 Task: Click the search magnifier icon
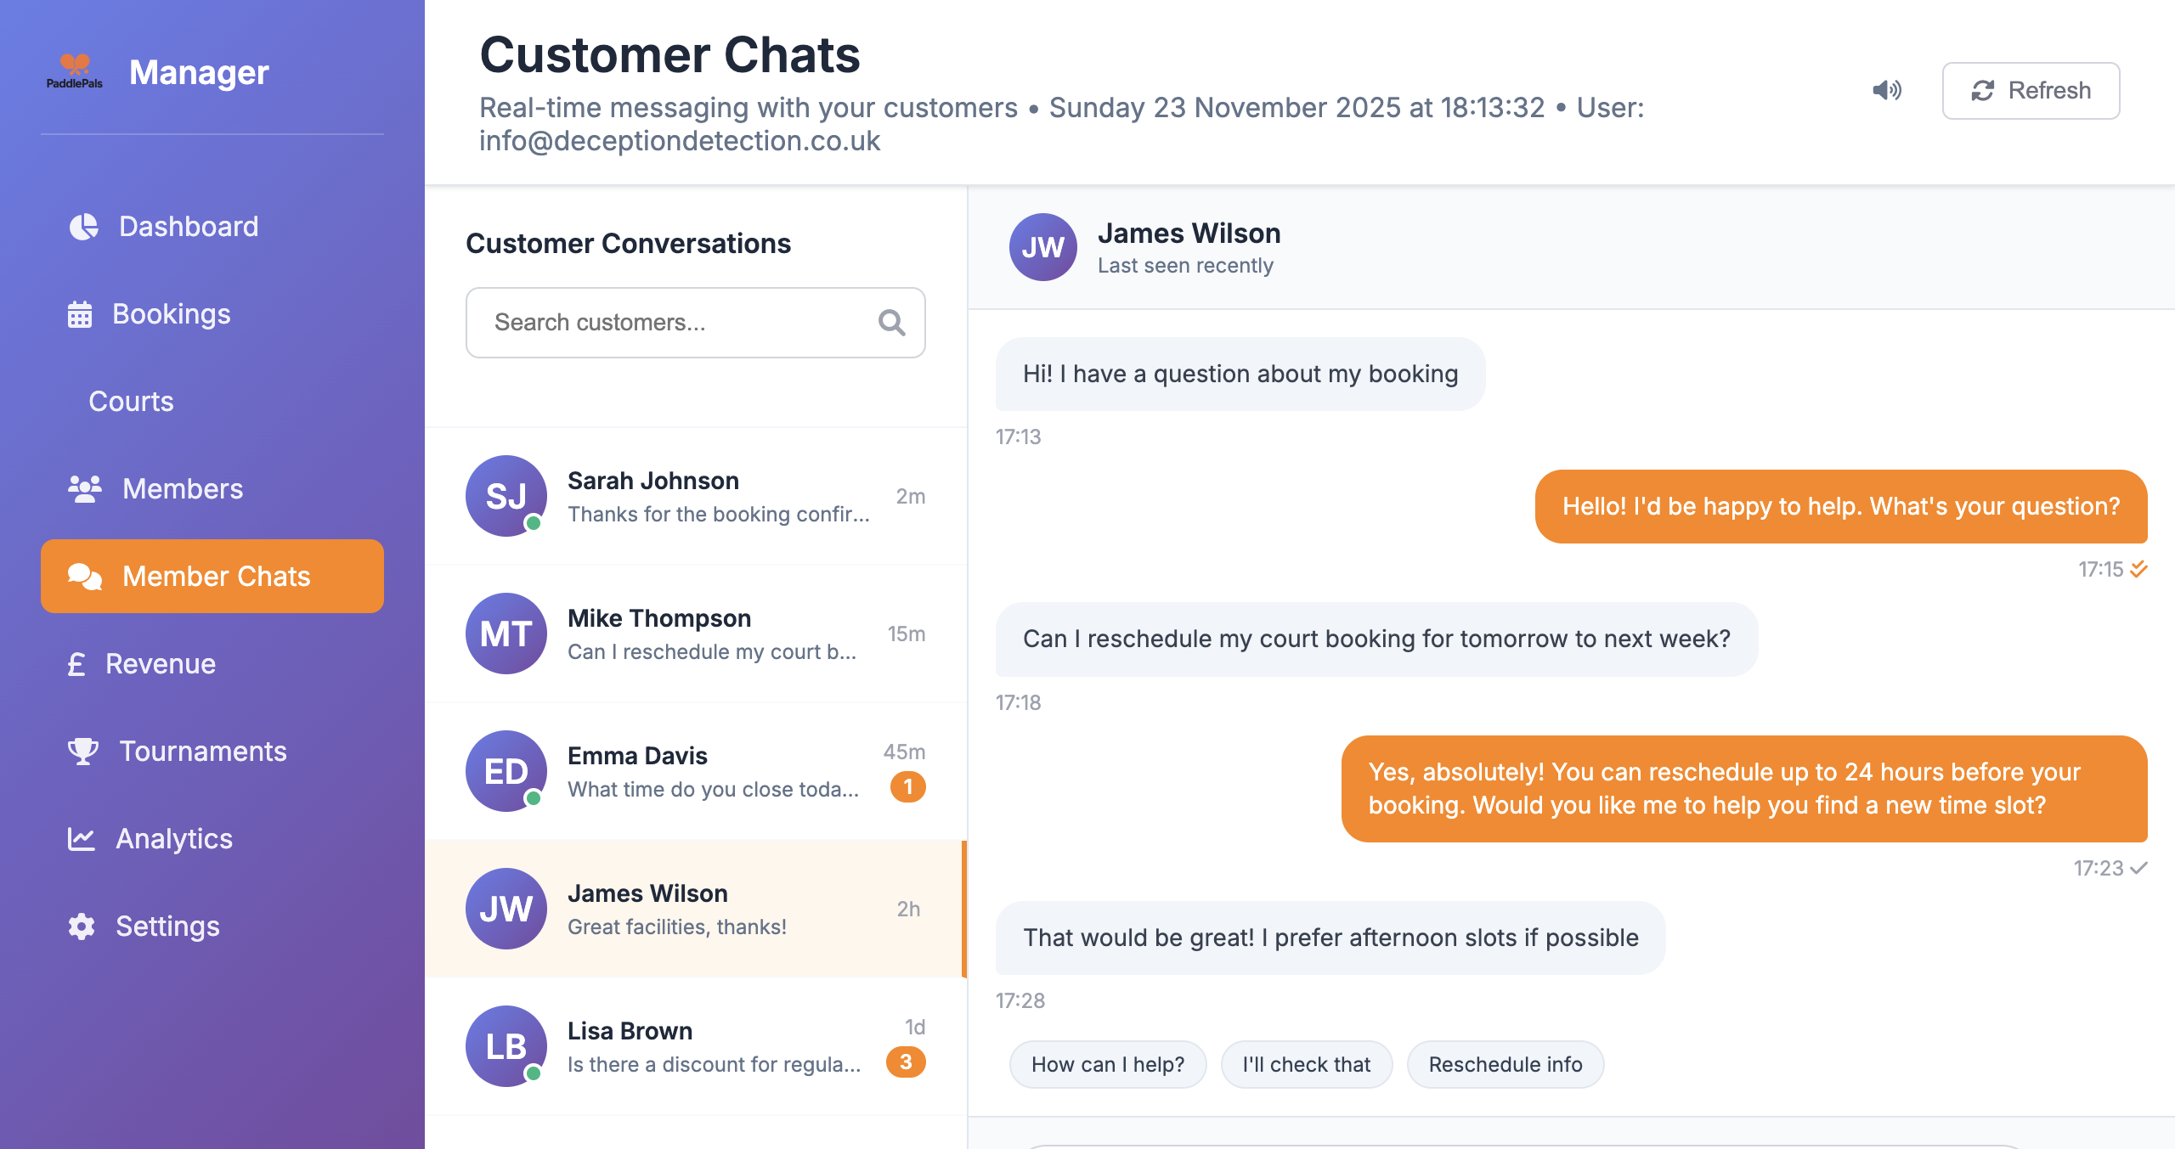[x=890, y=323]
